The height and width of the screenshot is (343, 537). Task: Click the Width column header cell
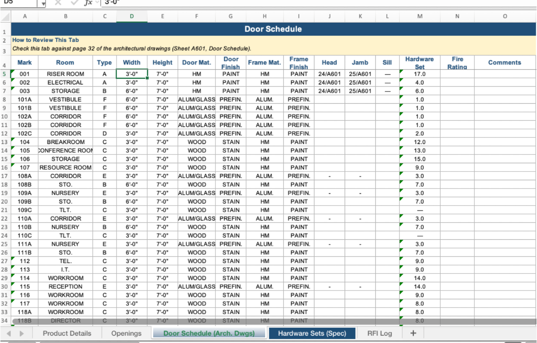point(132,63)
